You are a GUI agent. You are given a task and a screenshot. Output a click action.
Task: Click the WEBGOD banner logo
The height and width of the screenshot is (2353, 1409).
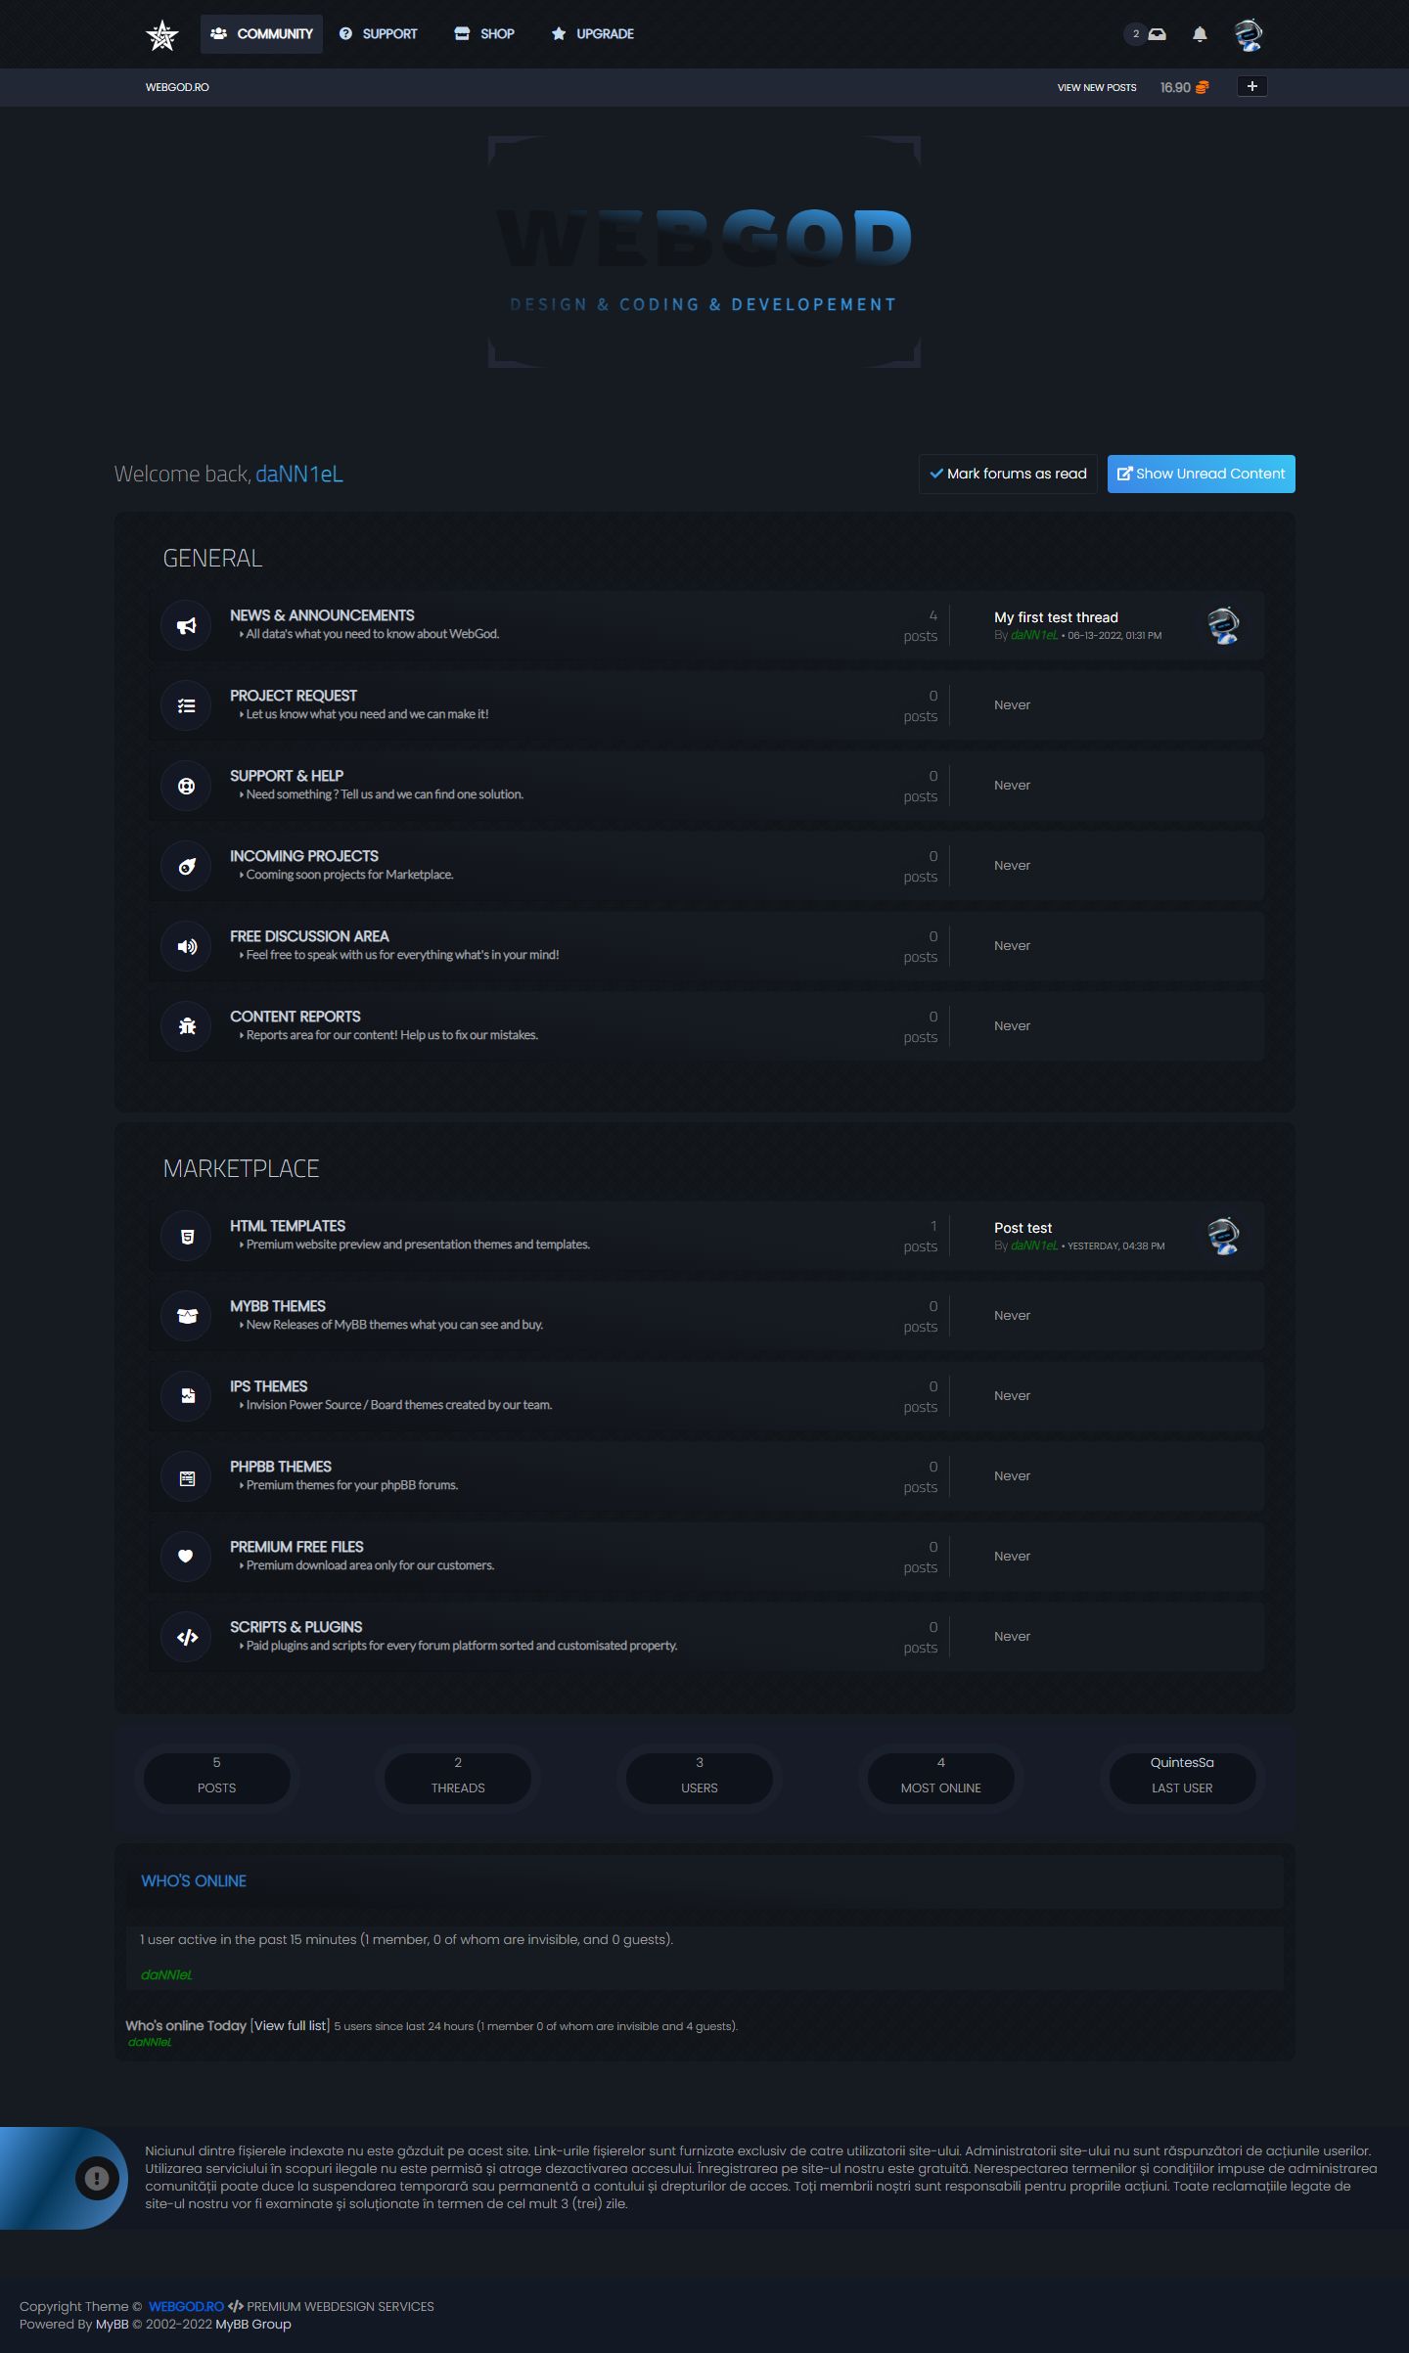click(704, 251)
